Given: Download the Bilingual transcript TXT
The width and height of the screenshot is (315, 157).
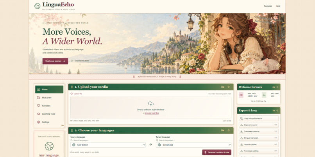Looking at the screenshot, I should coord(259,138).
